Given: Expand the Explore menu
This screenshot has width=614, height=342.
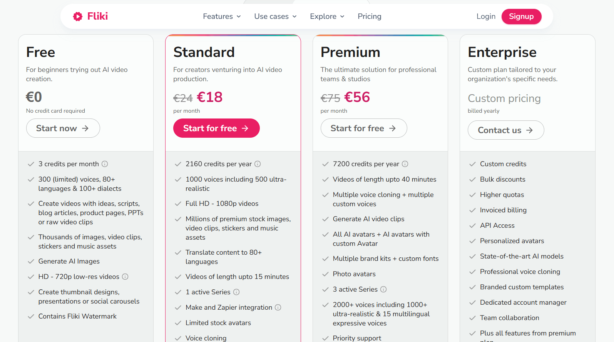Looking at the screenshot, I should (x=327, y=17).
